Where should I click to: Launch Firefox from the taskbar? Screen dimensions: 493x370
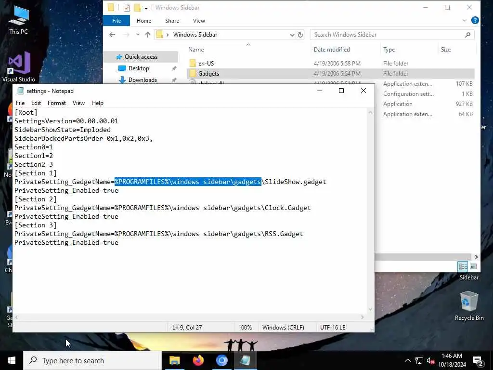tap(198, 360)
